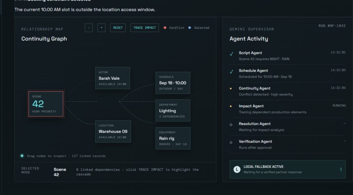353x195 pixels.
Task: Click the Local Fallback L avatar icon
Action: [237, 169]
